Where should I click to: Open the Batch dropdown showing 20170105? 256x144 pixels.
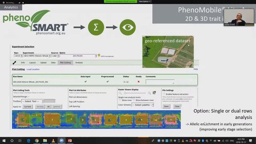78,56
